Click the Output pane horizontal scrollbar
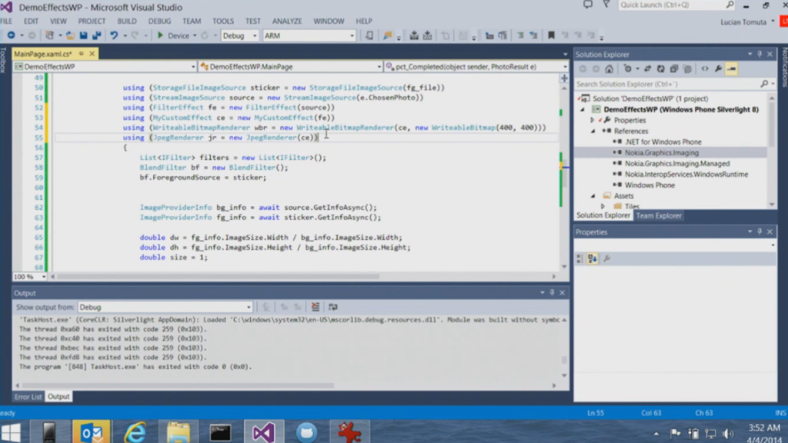788x443 pixels. point(179,386)
